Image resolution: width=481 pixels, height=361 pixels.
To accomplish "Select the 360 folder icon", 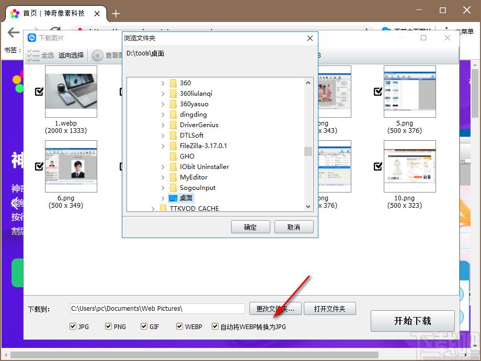I will tap(173, 83).
